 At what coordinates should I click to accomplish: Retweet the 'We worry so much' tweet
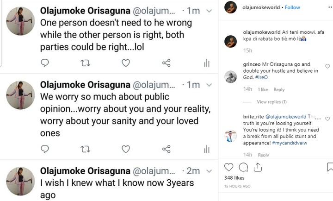(x=86, y=149)
